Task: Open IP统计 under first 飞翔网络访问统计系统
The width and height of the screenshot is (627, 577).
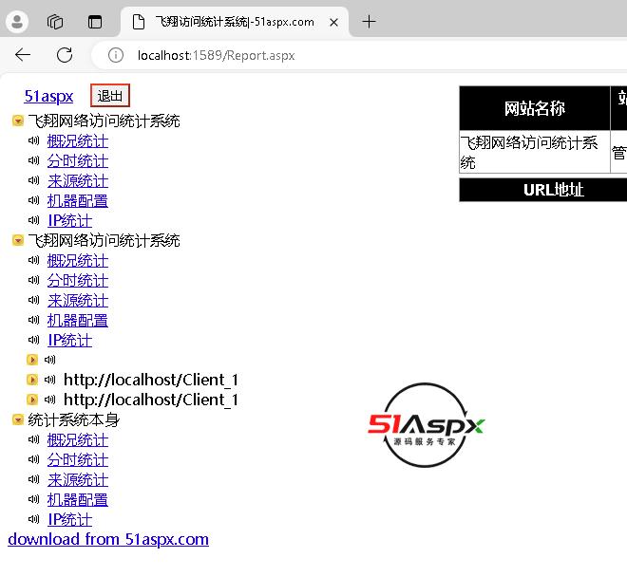Action: (70, 220)
